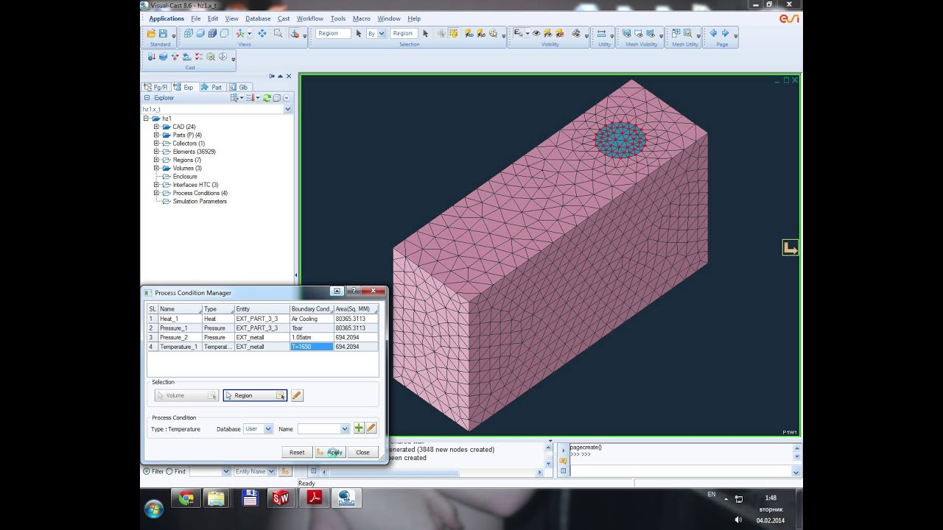The width and height of the screenshot is (943, 530).
Task: Click the Mesh Utility magnifier check icon
Action: [688, 33]
